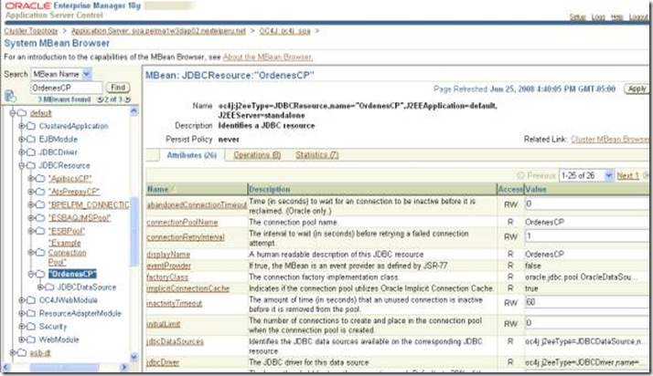653x376 pixels.
Task: Click the tree horizontal scrollbar thumb
Action: click(65, 367)
